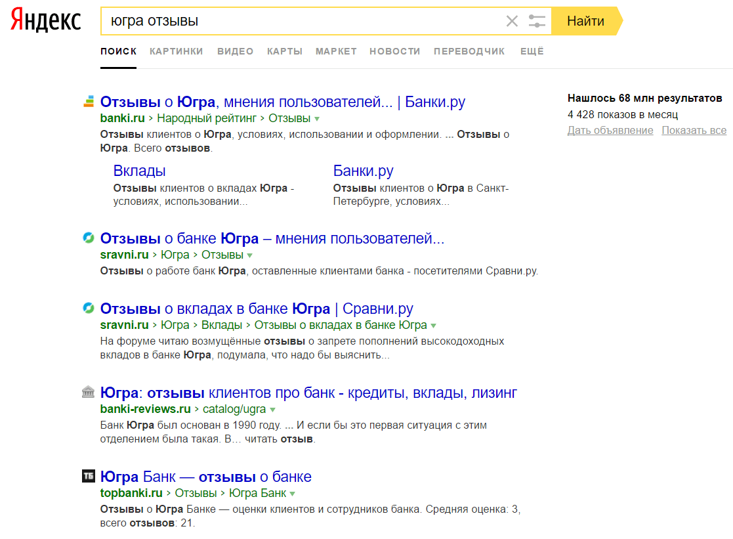Click the banki.ru green domain link
The width and height of the screenshot is (733, 539).
[123, 118]
